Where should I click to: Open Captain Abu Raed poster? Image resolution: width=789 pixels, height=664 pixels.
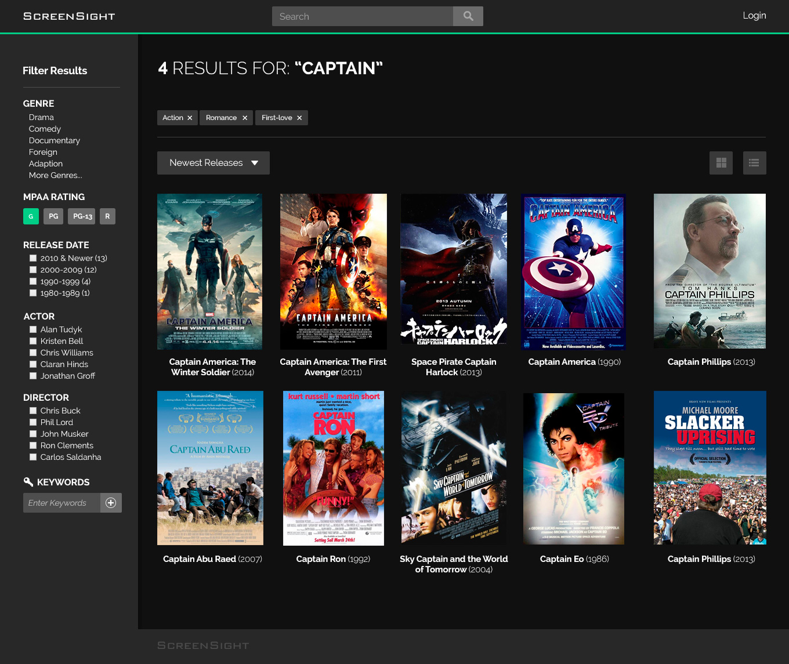point(210,468)
